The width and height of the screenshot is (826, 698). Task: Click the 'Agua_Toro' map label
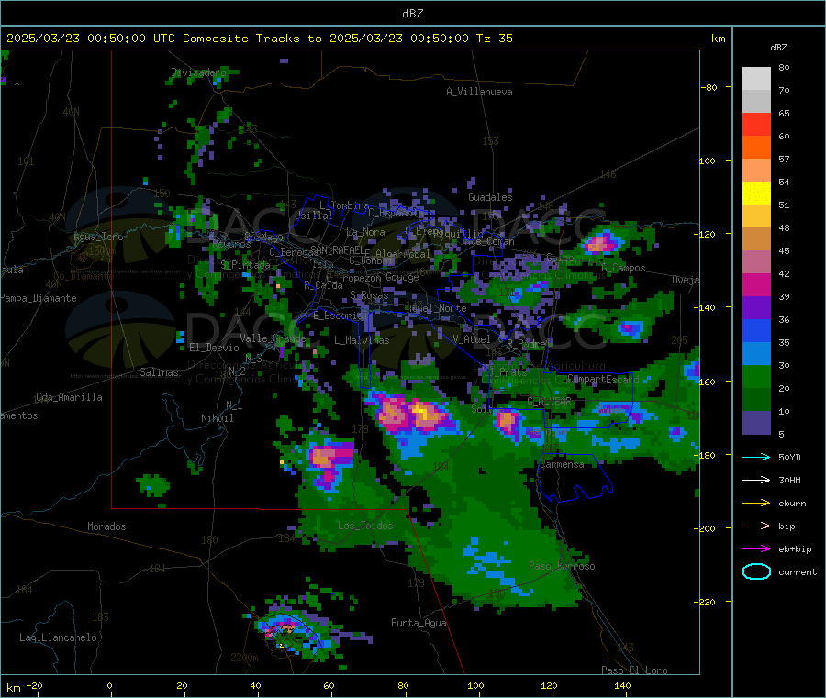[98, 238]
